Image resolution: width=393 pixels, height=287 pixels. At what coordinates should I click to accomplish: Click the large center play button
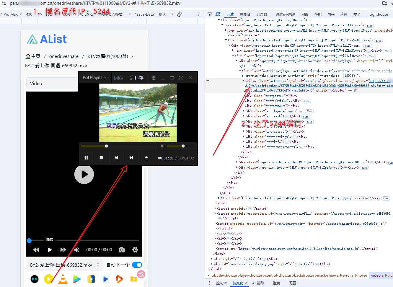[84, 174]
